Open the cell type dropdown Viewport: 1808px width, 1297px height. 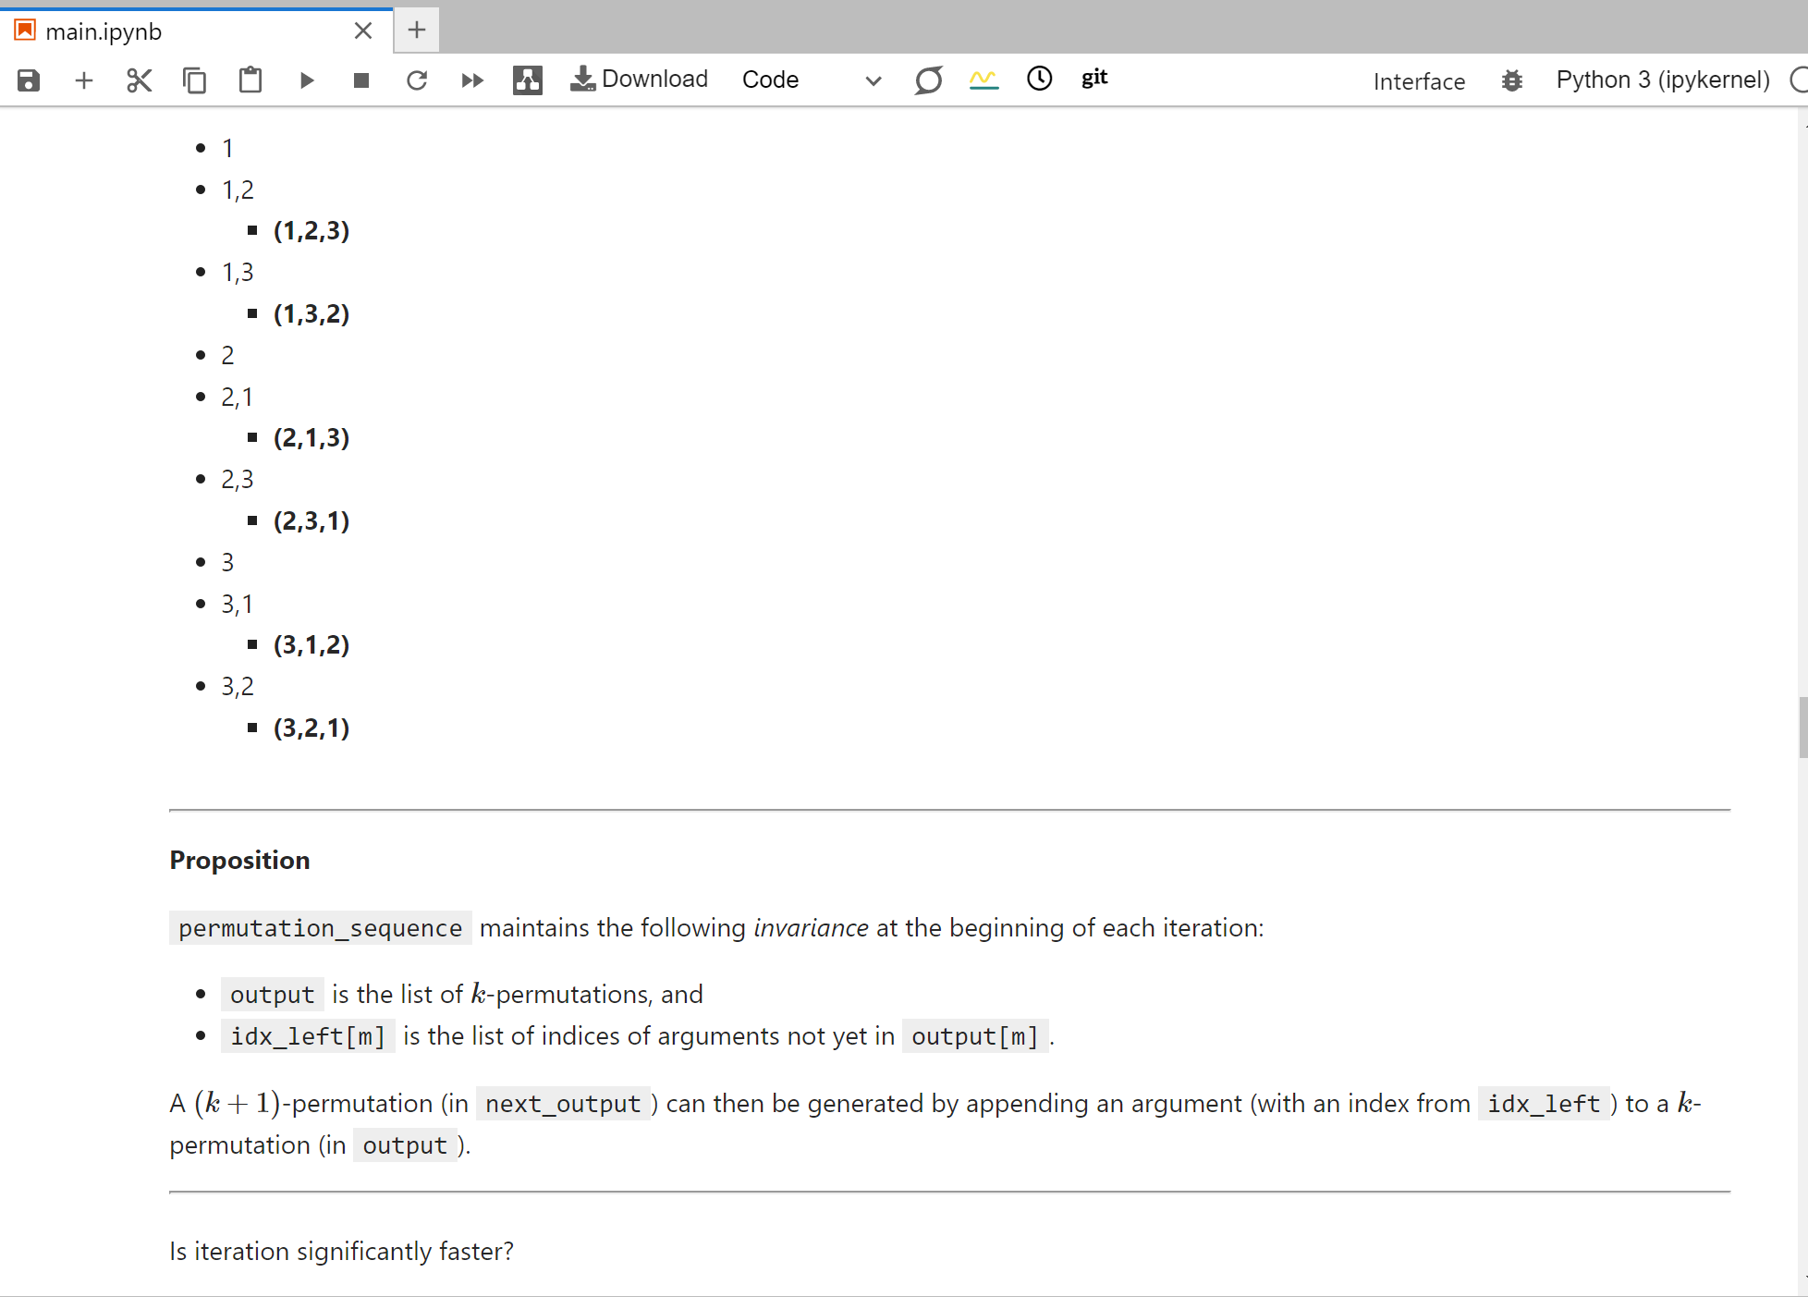pyautogui.click(x=811, y=80)
